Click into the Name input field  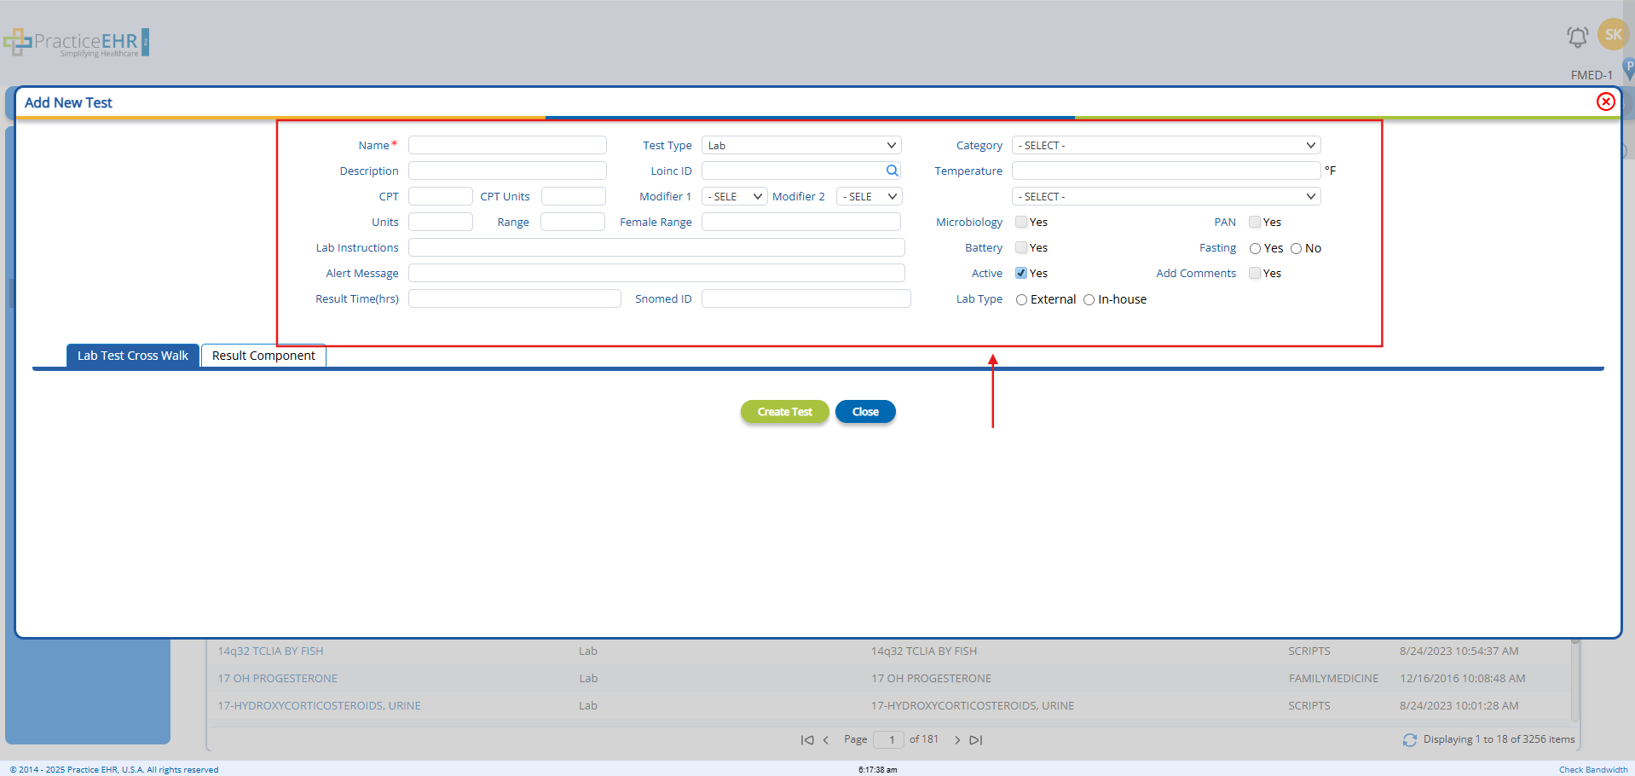(x=507, y=146)
